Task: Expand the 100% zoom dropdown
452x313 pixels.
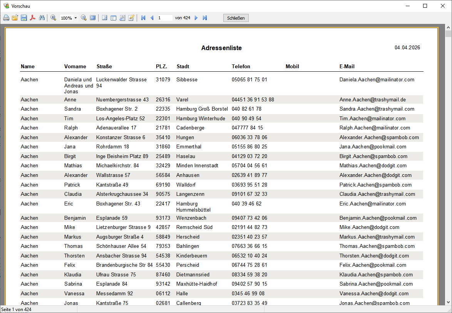Action: point(75,18)
